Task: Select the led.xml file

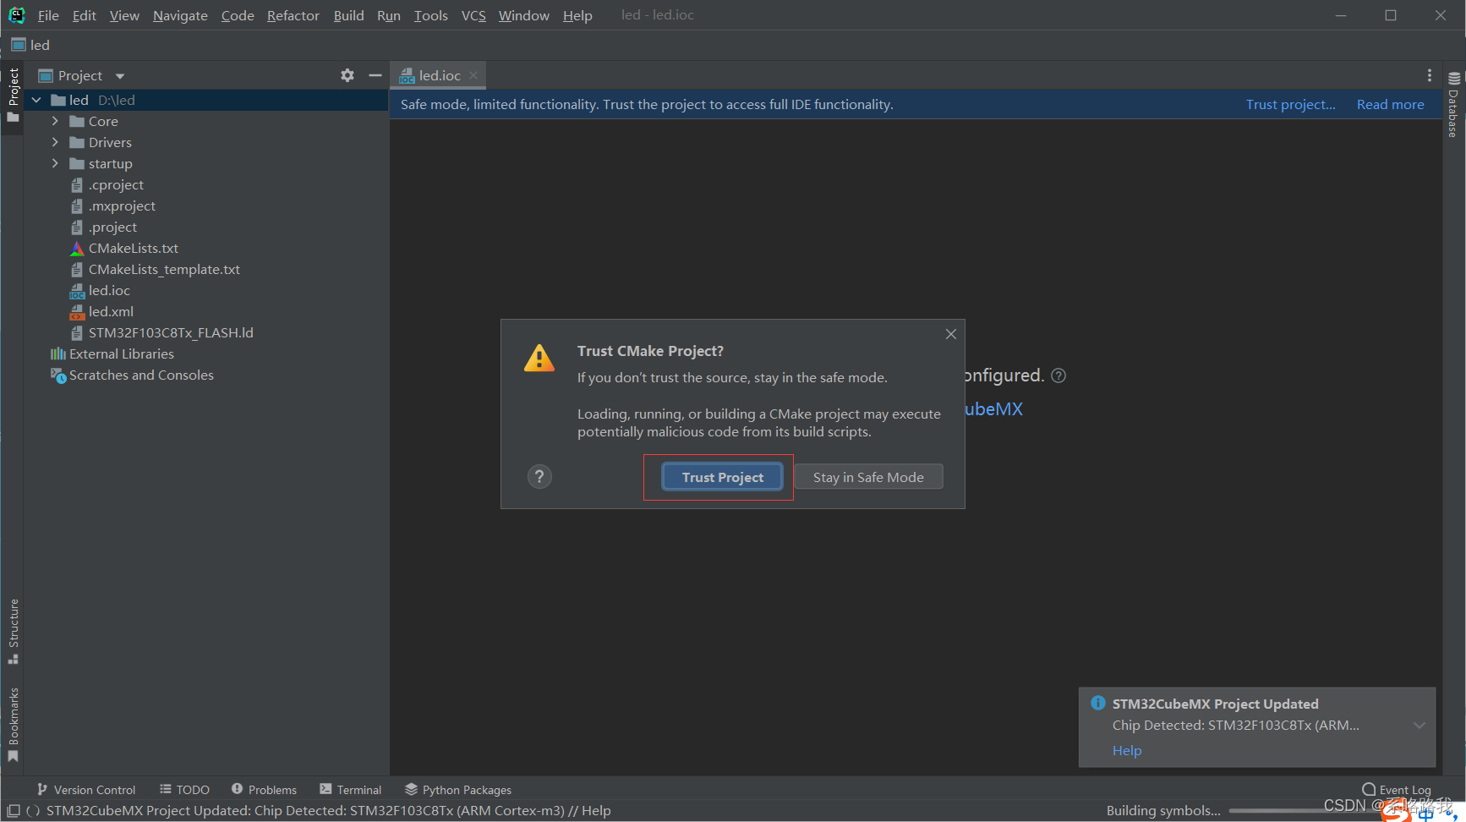Action: (x=111, y=312)
